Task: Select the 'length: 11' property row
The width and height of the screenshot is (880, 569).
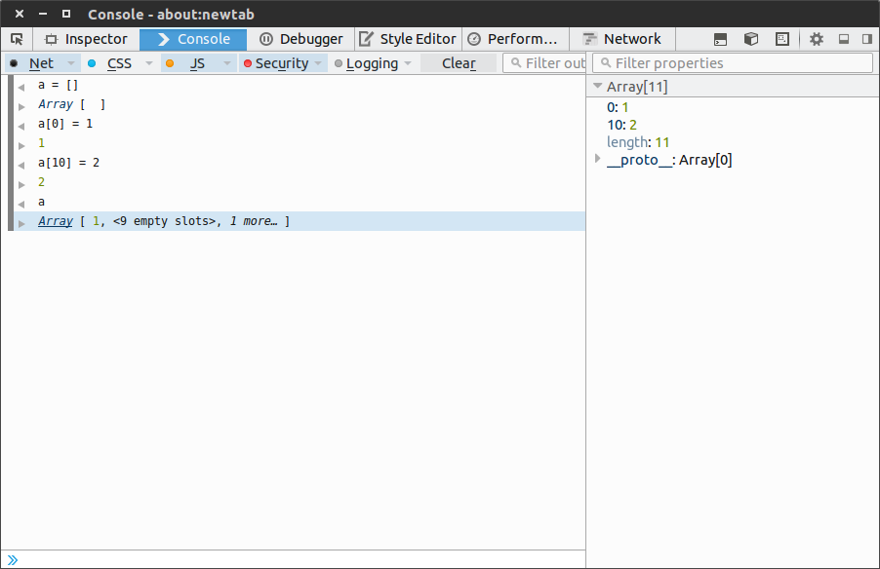Action: pos(733,142)
